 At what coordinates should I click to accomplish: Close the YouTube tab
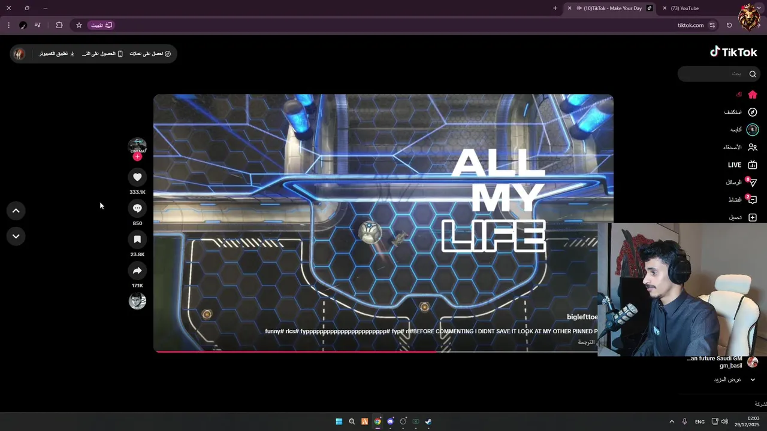(665, 8)
